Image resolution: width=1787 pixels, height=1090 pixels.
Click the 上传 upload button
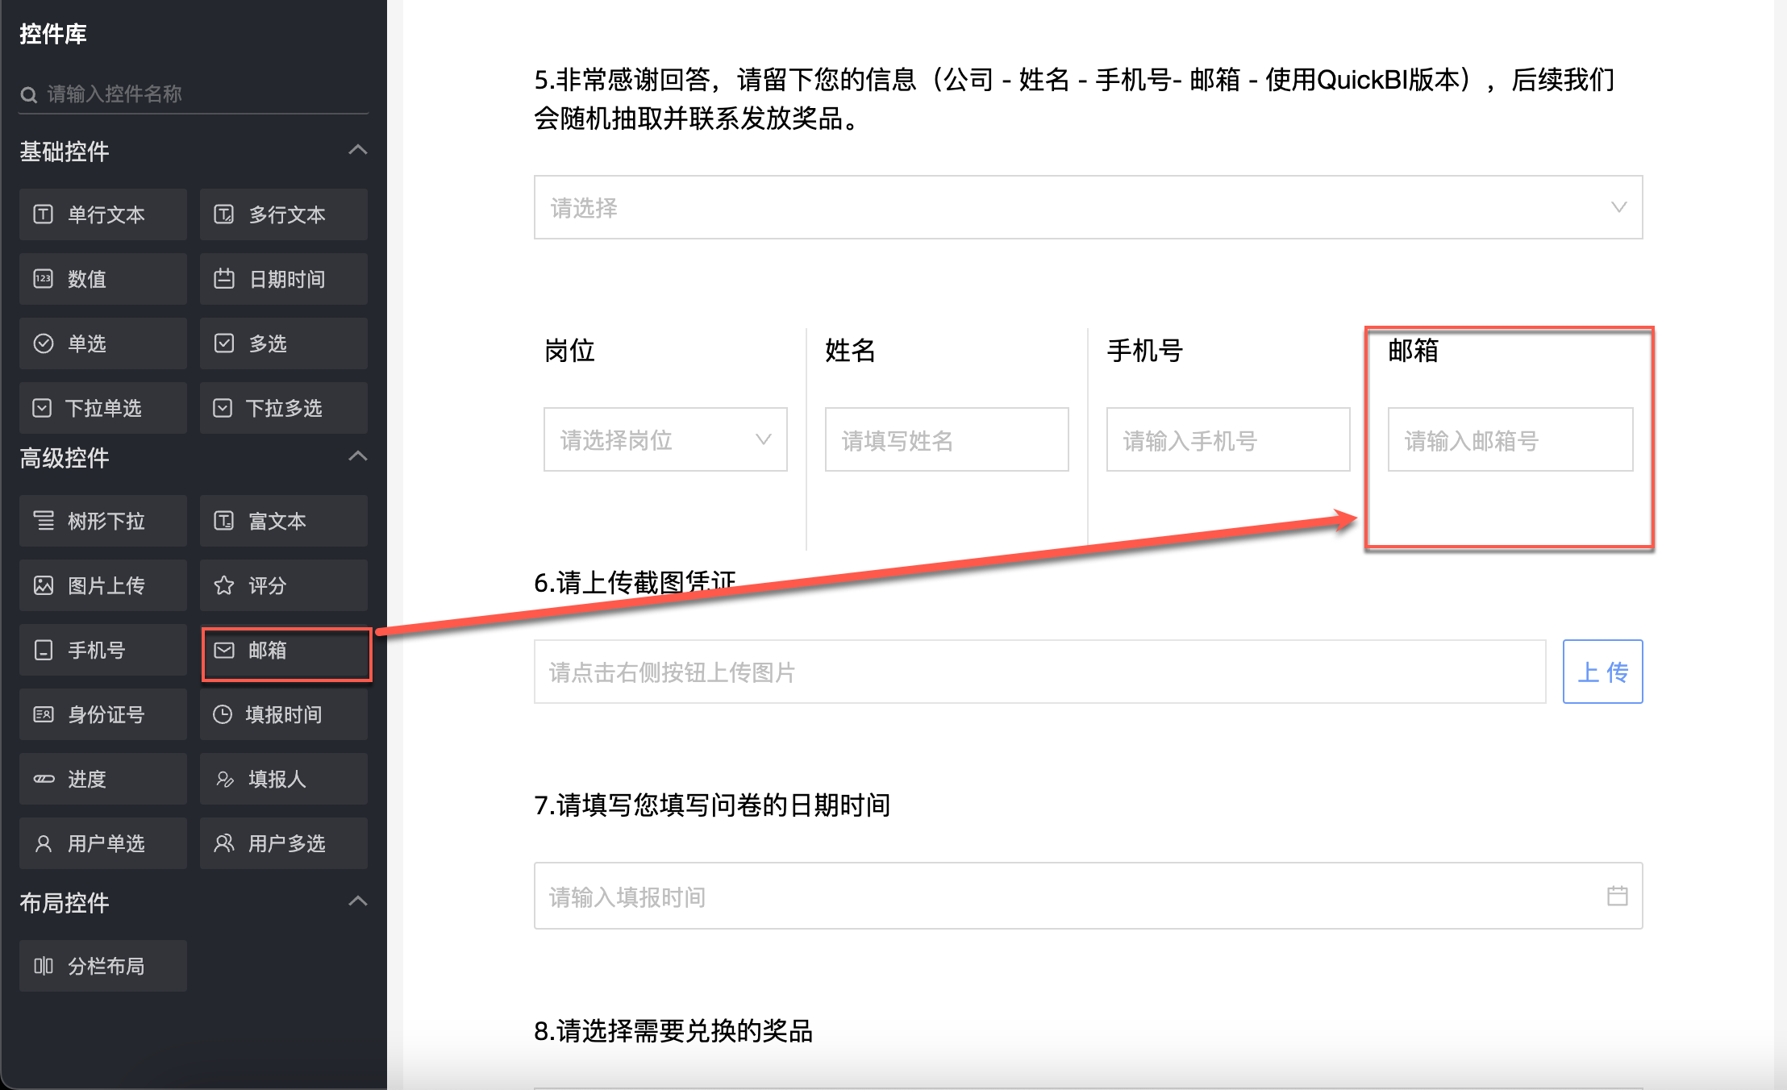click(x=1602, y=672)
